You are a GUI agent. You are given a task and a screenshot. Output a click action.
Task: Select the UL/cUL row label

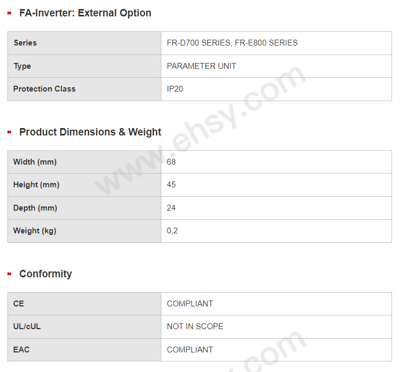27,326
